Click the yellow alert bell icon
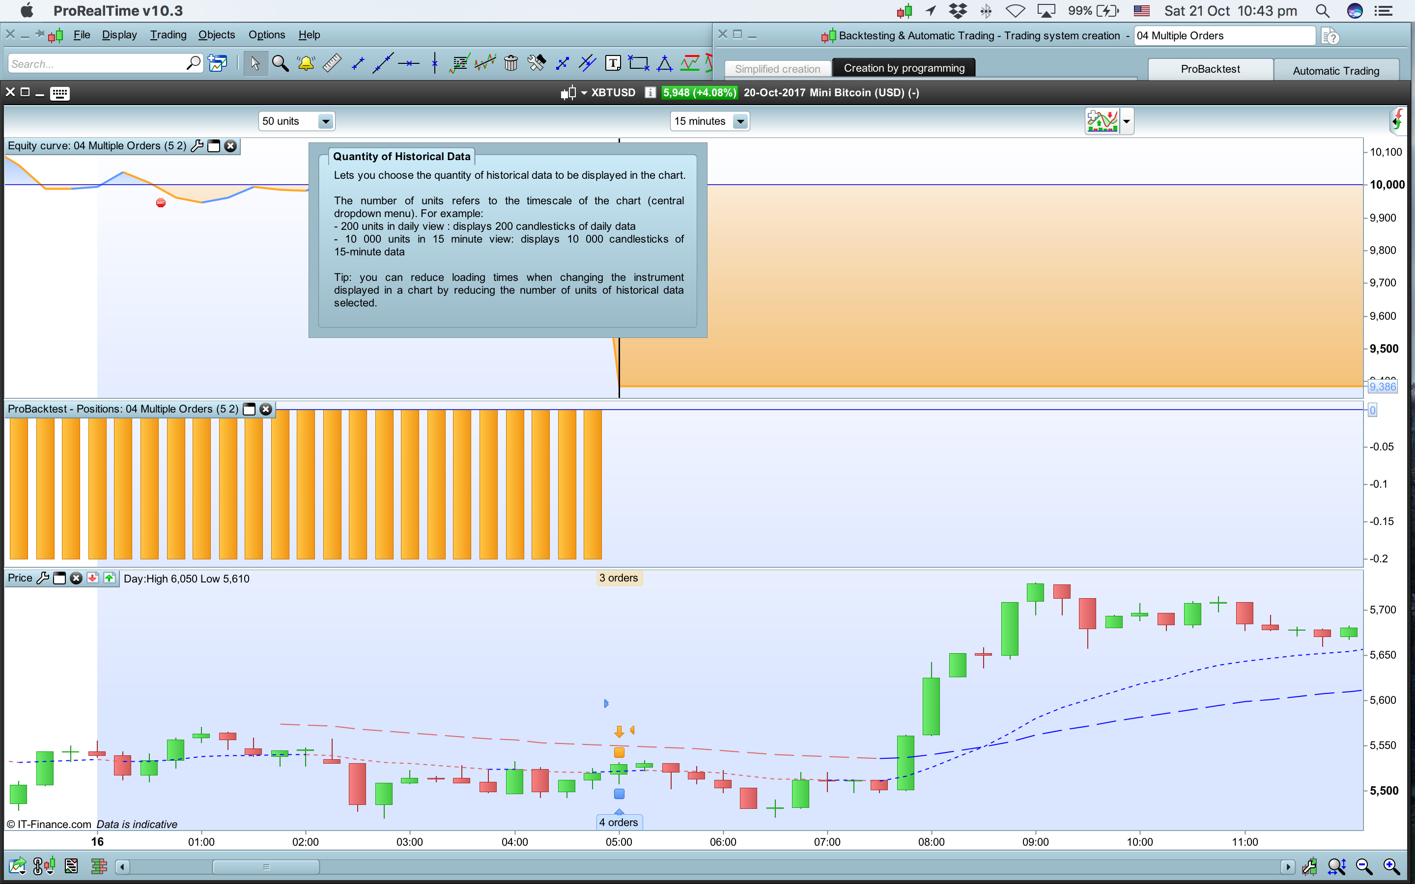 (x=306, y=63)
